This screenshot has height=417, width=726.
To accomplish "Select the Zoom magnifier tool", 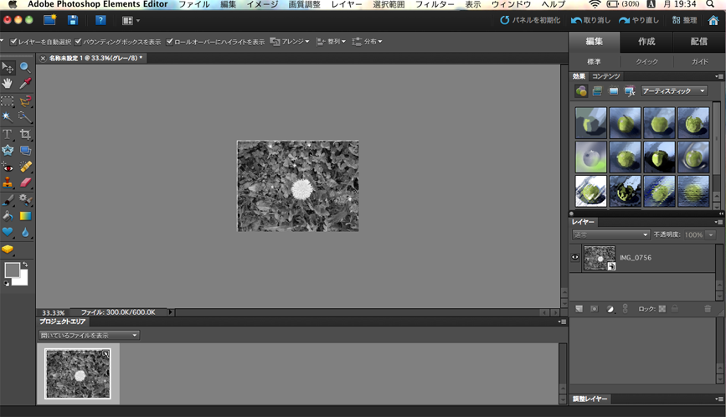I will click(x=25, y=67).
